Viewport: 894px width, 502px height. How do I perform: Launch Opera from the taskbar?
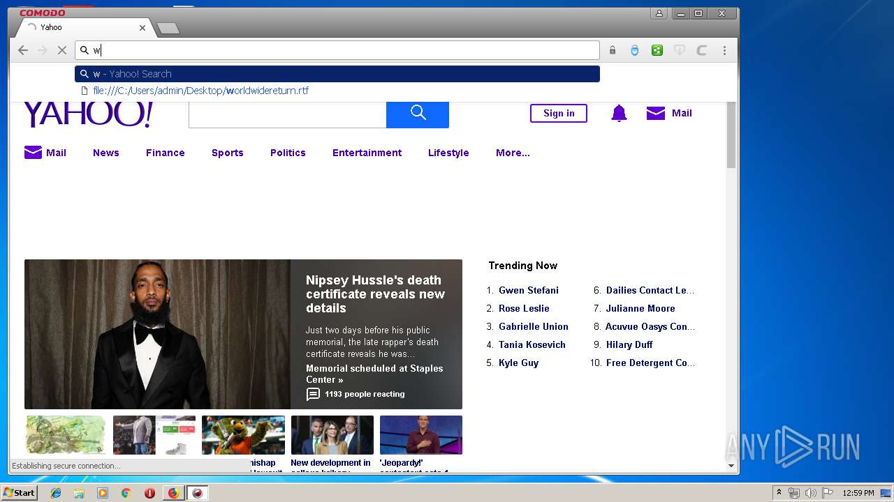[149, 493]
